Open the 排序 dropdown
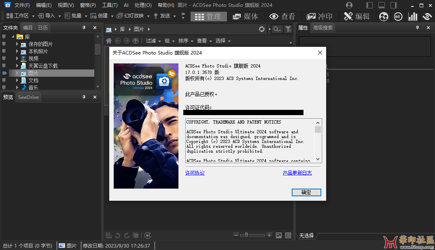Viewport: 435px width, 250px height. point(186,41)
